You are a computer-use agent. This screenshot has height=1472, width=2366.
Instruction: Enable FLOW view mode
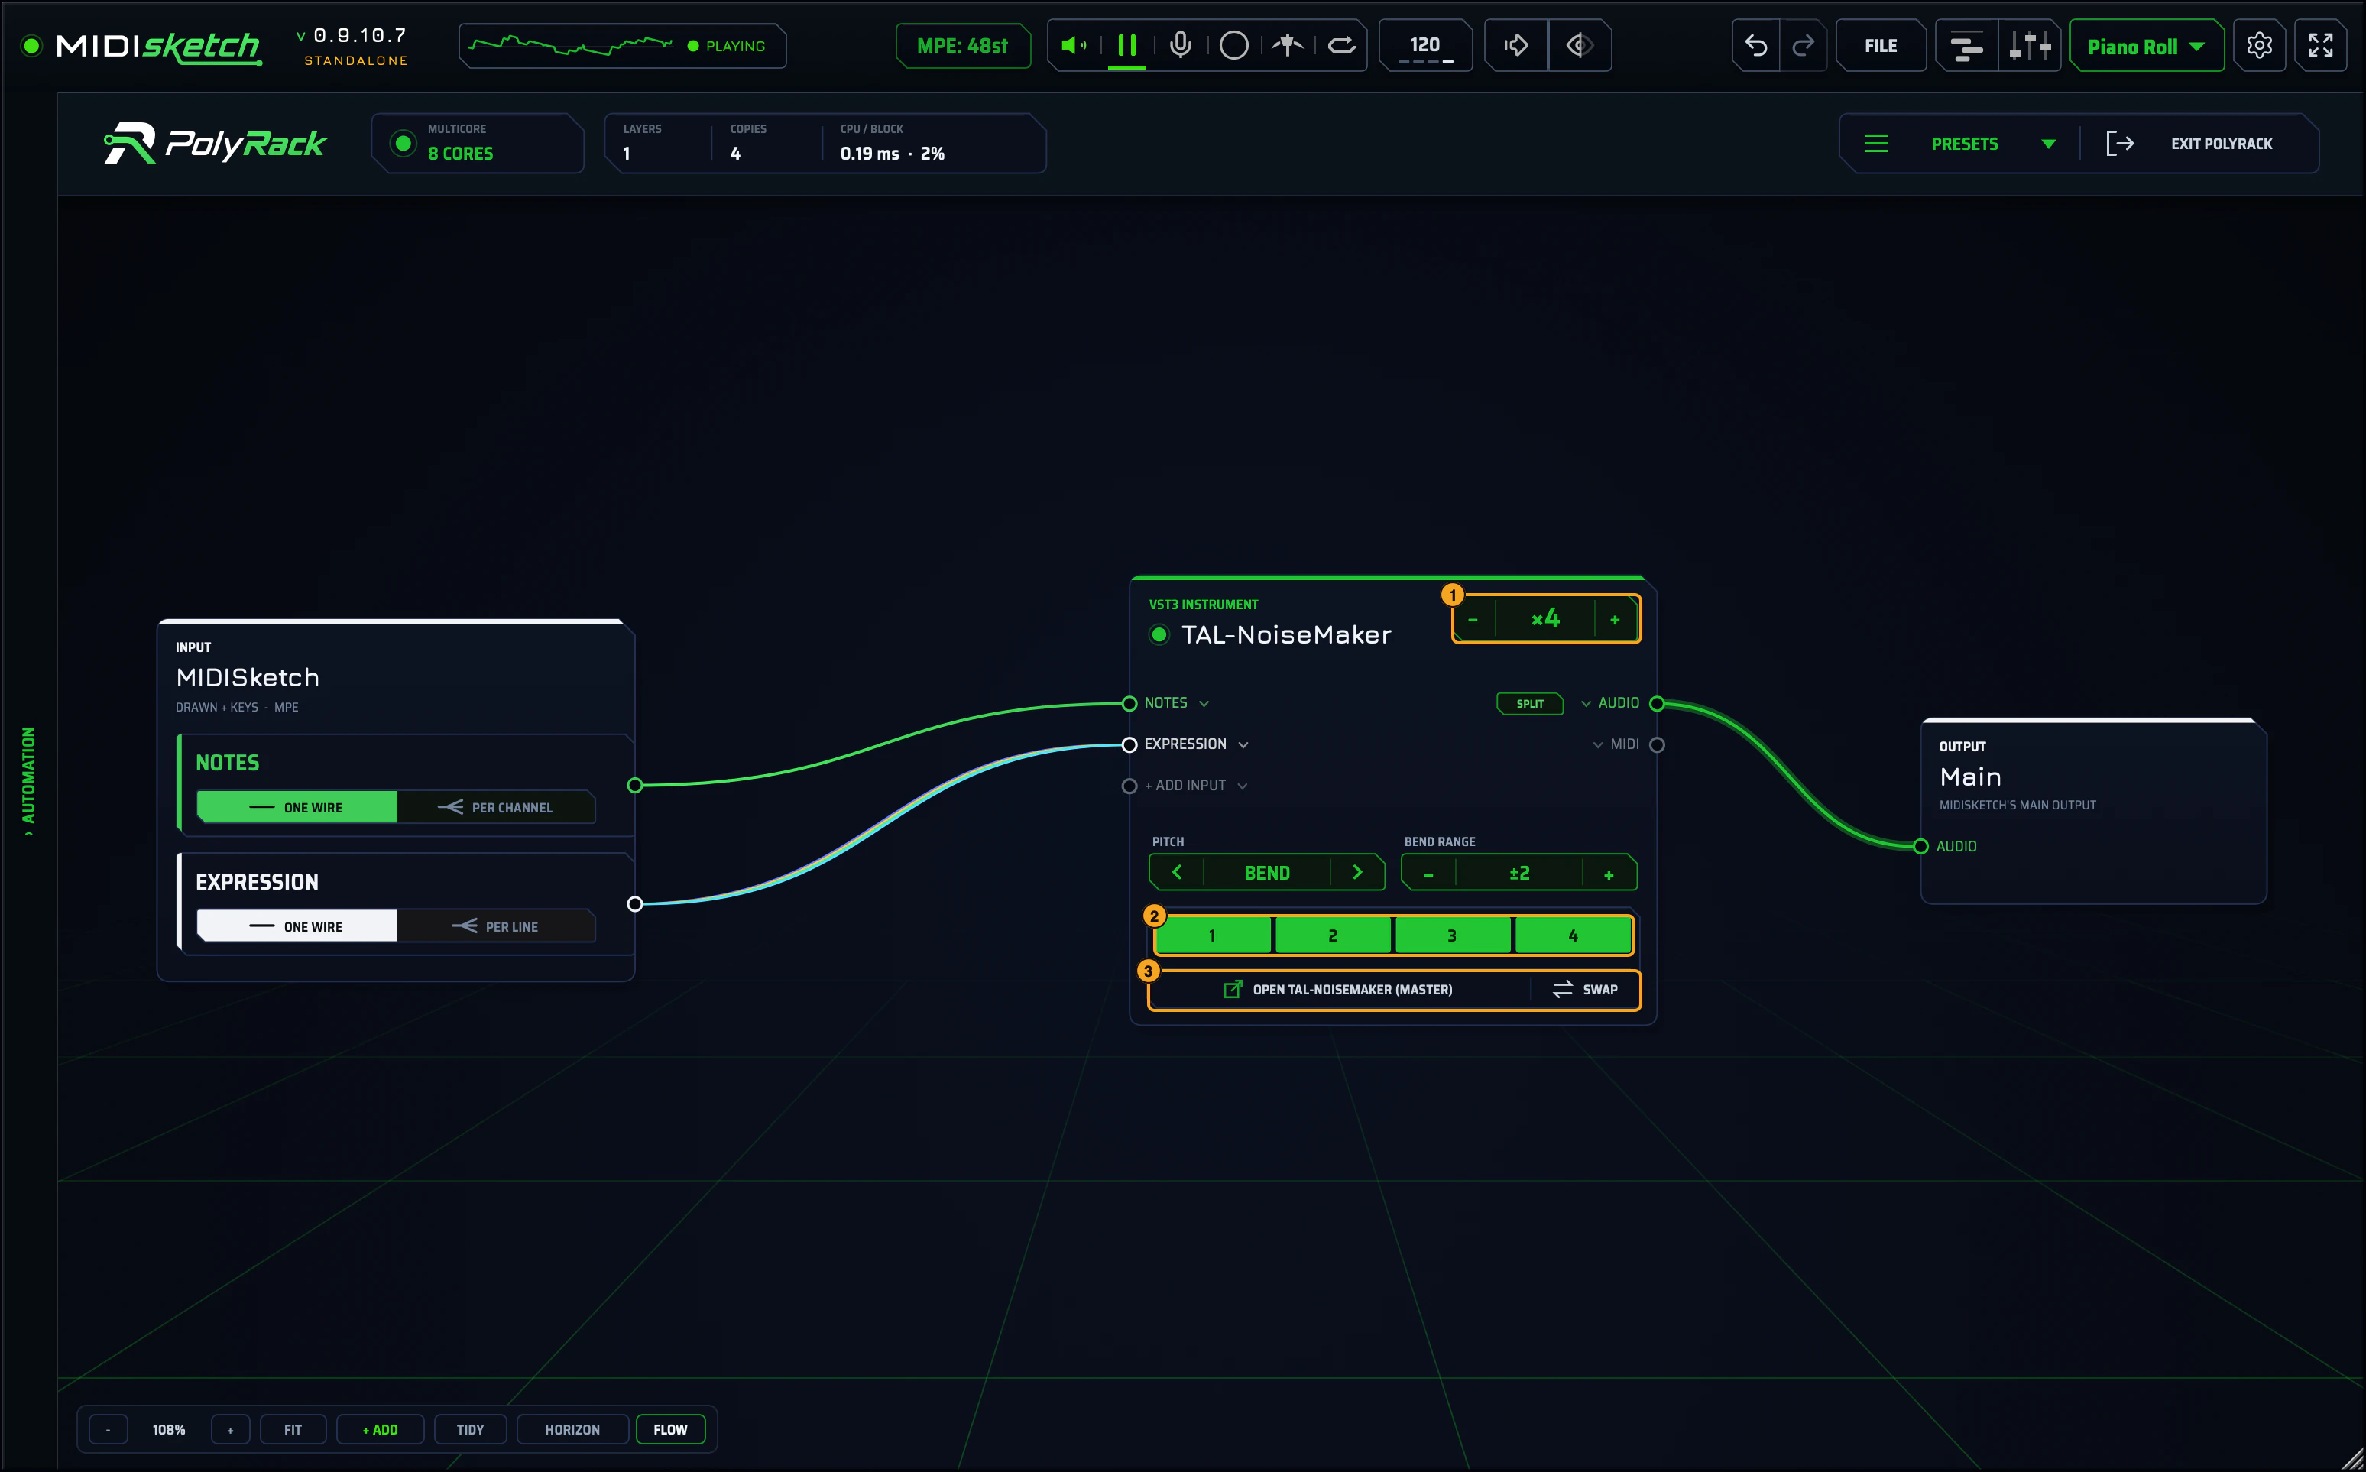click(669, 1429)
